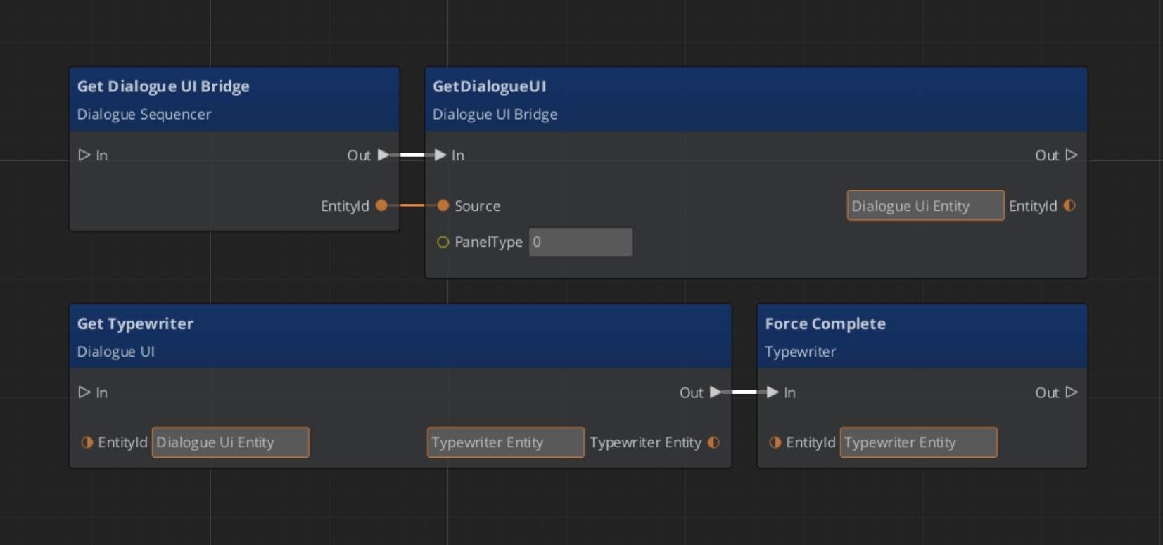Click the EntityId input pin on Get Typewriter node
This screenshot has height=545, width=1163.
pyautogui.click(x=87, y=442)
